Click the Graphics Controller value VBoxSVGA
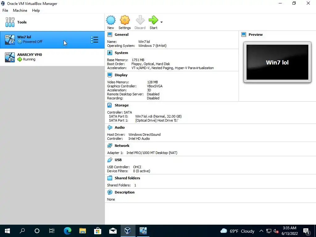The image size is (316, 237). [x=155, y=86]
